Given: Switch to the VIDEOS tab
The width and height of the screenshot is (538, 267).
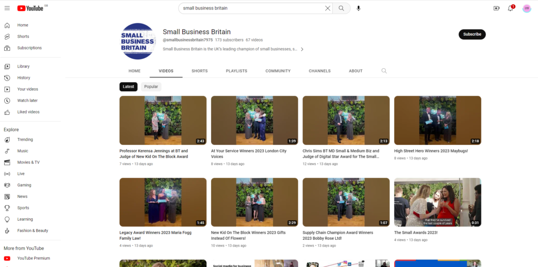Looking at the screenshot, I should 166,71.
